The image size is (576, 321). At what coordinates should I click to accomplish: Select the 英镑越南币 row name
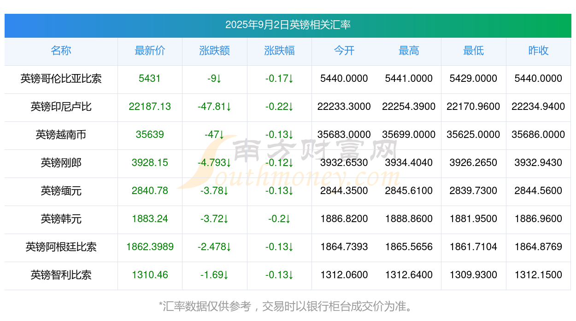click(61, 135)
